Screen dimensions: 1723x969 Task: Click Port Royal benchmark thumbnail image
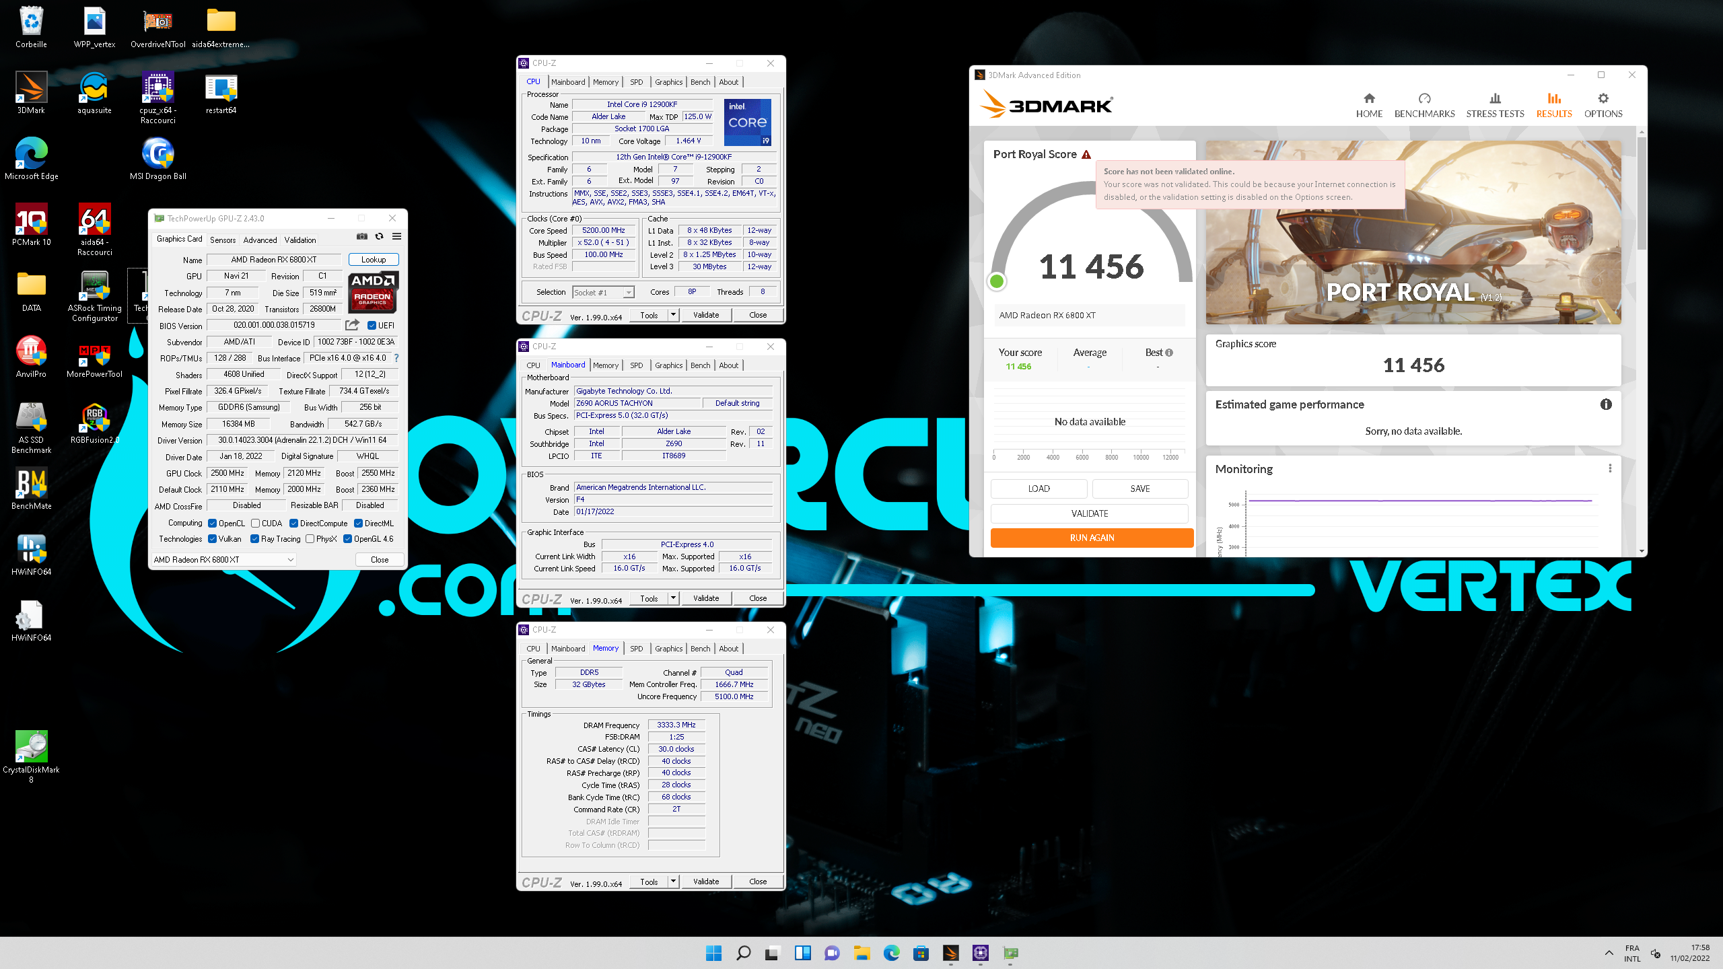pyautogui.click(x=1413, y=232)
